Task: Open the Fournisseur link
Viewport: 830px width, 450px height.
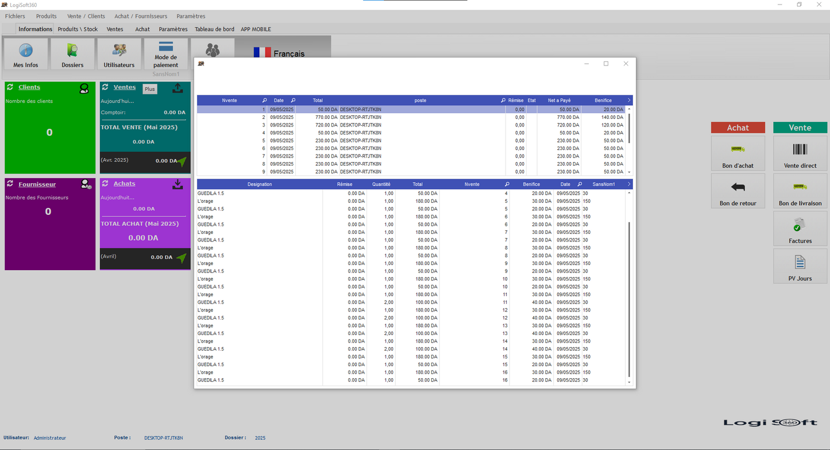Action: 37,184
